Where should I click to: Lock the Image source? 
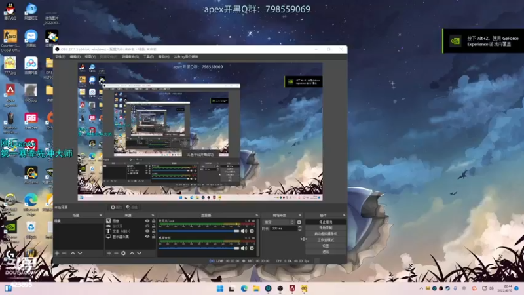pyautogui.click(x=153, y=221)
